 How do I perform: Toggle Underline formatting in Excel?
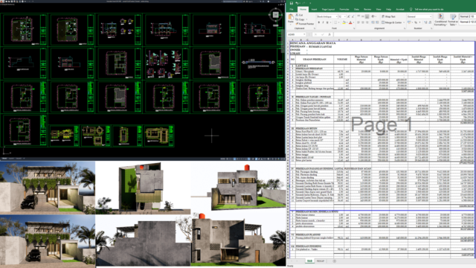pos(327,23)
